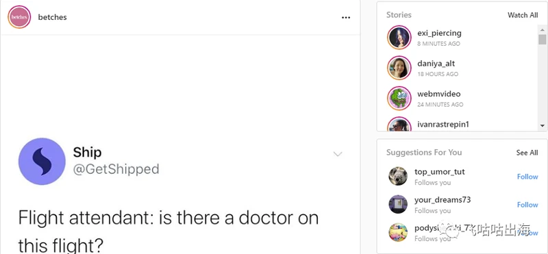Screen dimensions: 548x254
Task: Click Watch All stories link
Action: (523, 15)
